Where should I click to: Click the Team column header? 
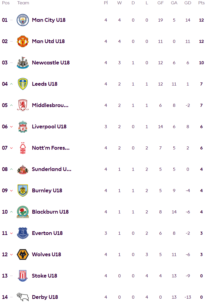(x=23, y=3)
